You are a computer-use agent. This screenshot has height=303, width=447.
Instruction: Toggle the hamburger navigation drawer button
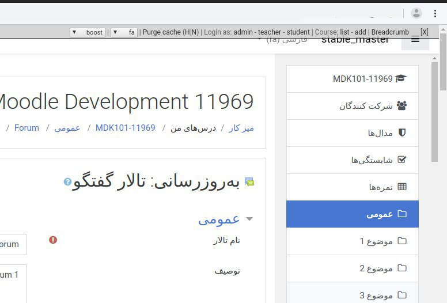tap(415, 41)
